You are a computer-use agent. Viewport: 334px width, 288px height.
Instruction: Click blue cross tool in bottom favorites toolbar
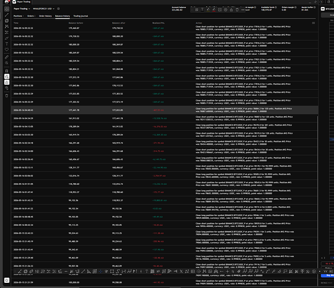click(x=100, y=271)
